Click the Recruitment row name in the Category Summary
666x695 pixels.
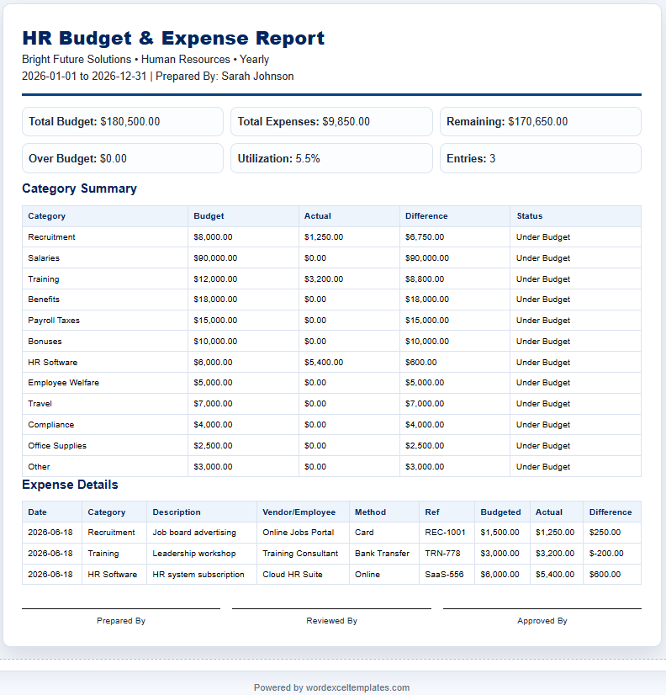pyautogui.click(x=51, y=237)
